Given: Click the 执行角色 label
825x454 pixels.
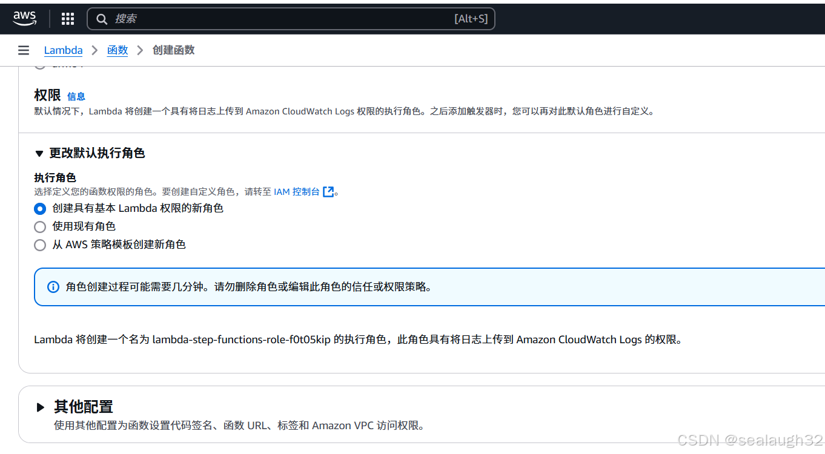Looking at the screenshot, I should pos(55,178).
